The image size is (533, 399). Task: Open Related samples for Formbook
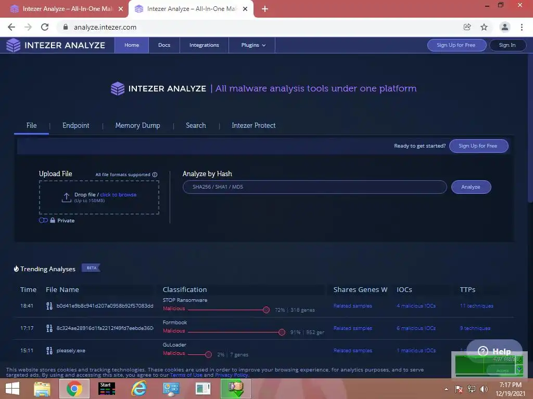tap(353, 328)
